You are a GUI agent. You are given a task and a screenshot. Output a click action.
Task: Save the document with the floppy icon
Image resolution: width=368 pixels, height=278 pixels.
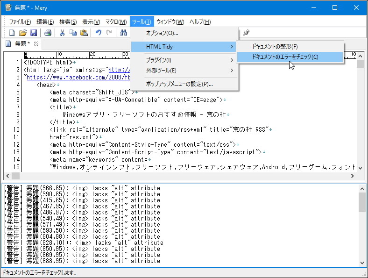(x=34, y=33)
